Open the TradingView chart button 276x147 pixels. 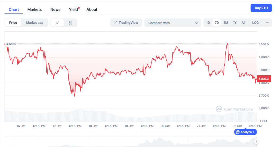point(126,23)
